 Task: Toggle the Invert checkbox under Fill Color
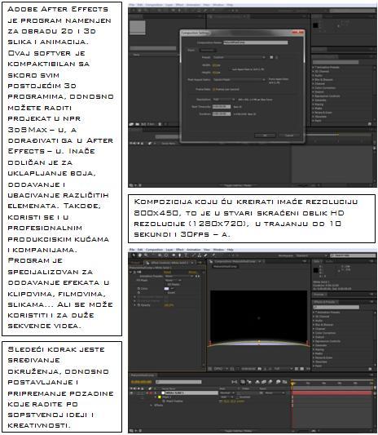tap(166, 292)
